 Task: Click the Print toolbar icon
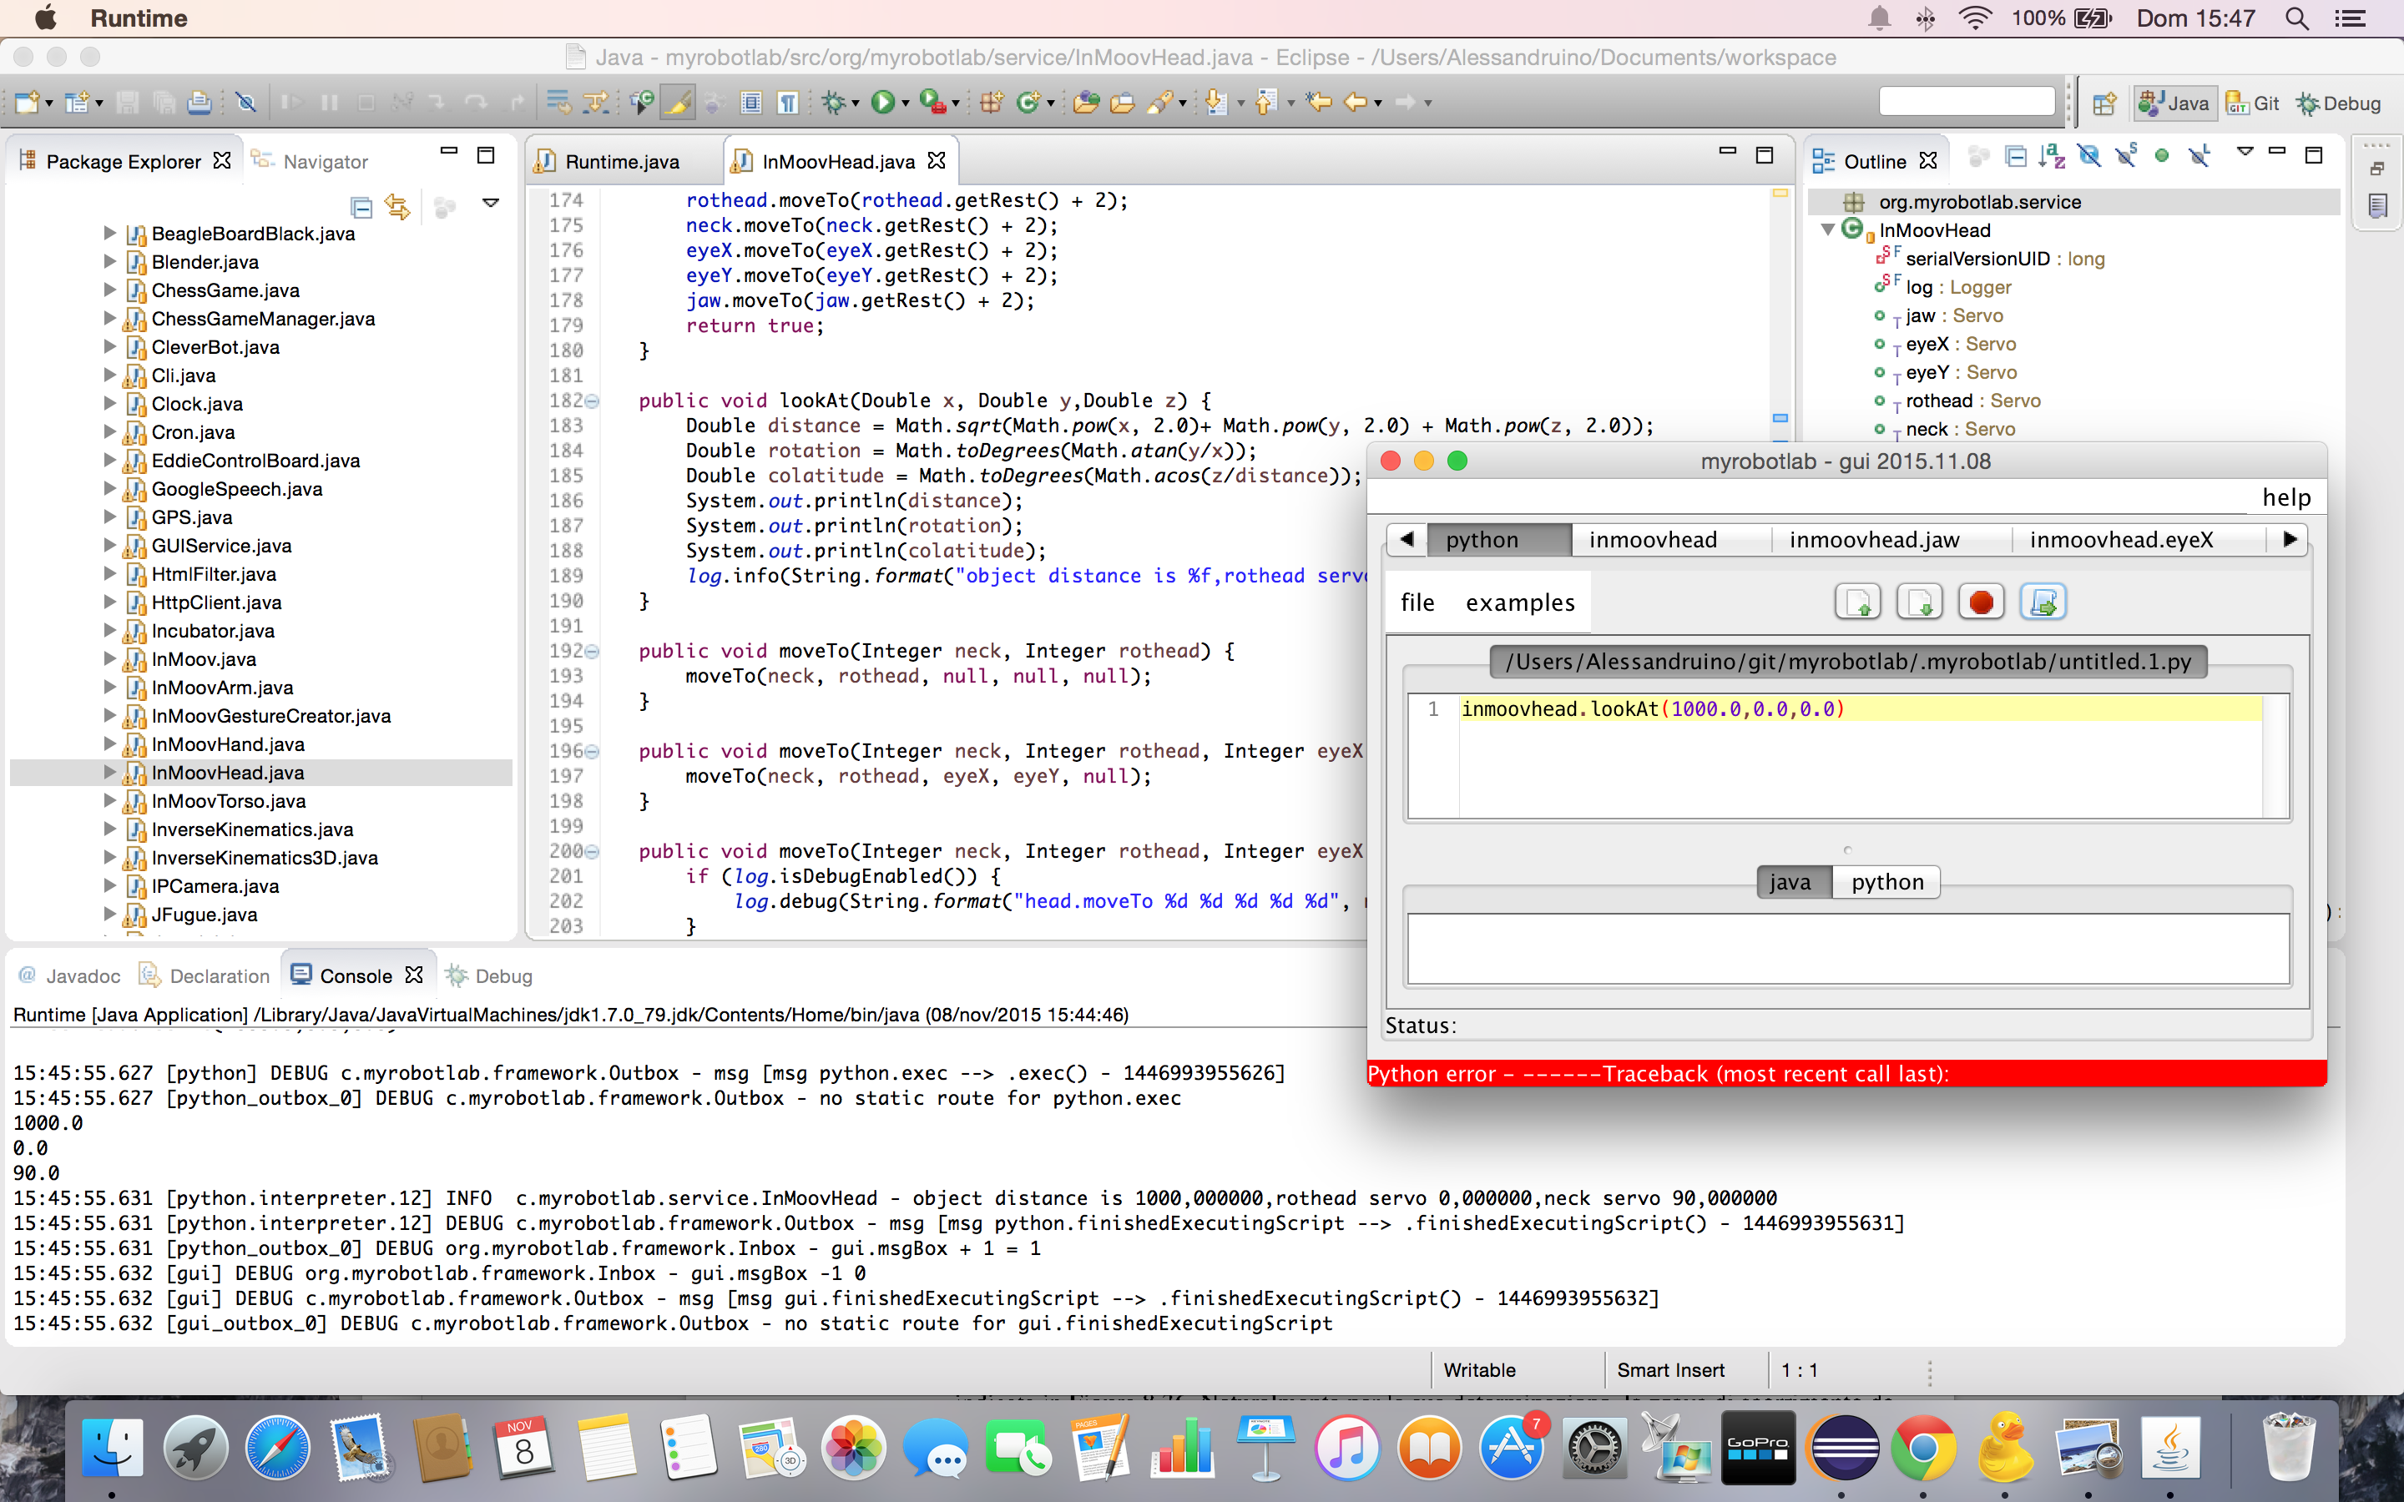tap(199, 103)
